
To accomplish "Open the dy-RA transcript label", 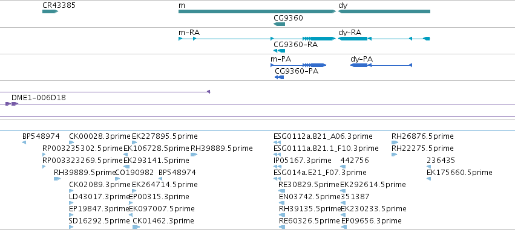I will [350, 33].
